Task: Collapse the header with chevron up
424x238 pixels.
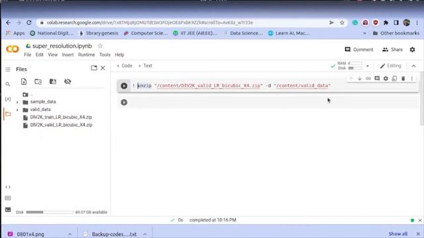Action: click(x=413, y=66)
